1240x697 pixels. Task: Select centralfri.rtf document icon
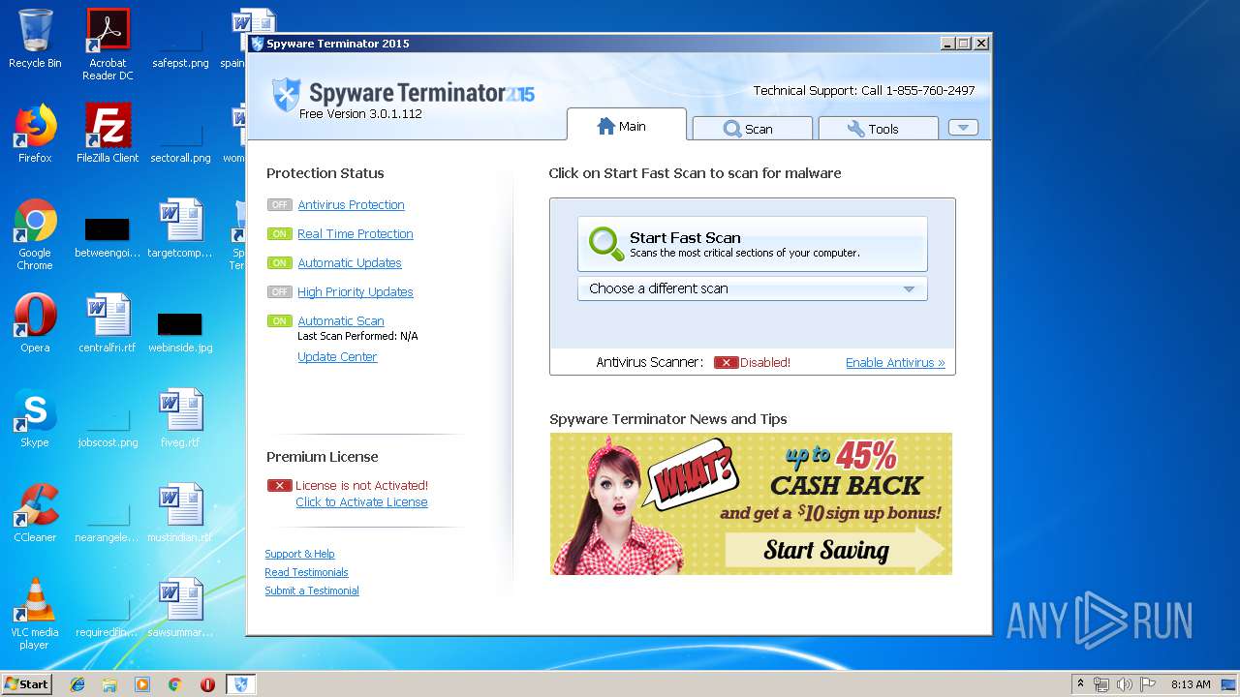(x=108, y=323)
